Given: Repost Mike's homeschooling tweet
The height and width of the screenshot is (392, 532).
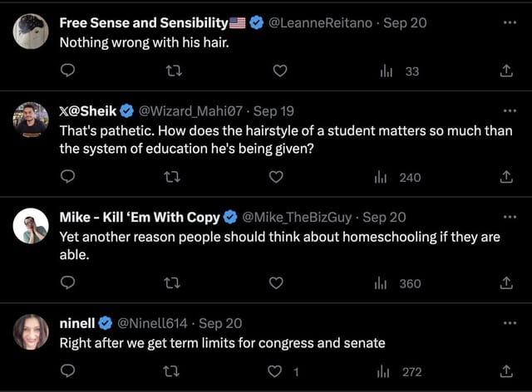Looking at the screenshot, I should pos(174,283).
